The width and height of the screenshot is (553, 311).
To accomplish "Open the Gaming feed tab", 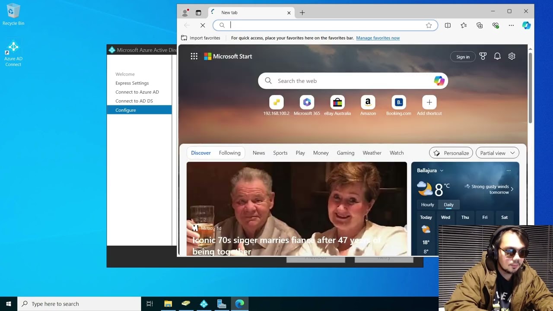I will 346,153.
